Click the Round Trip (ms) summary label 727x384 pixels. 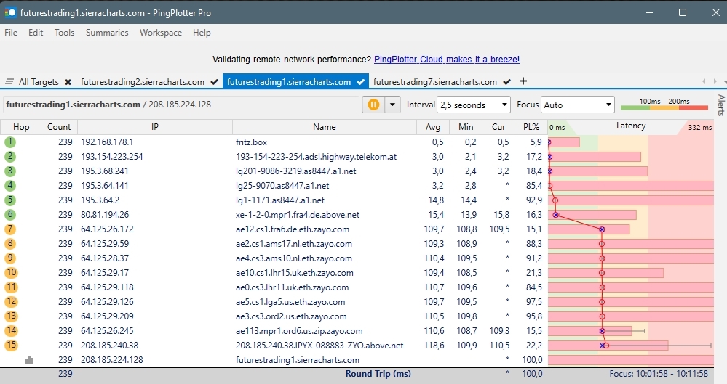click(378, 373)
